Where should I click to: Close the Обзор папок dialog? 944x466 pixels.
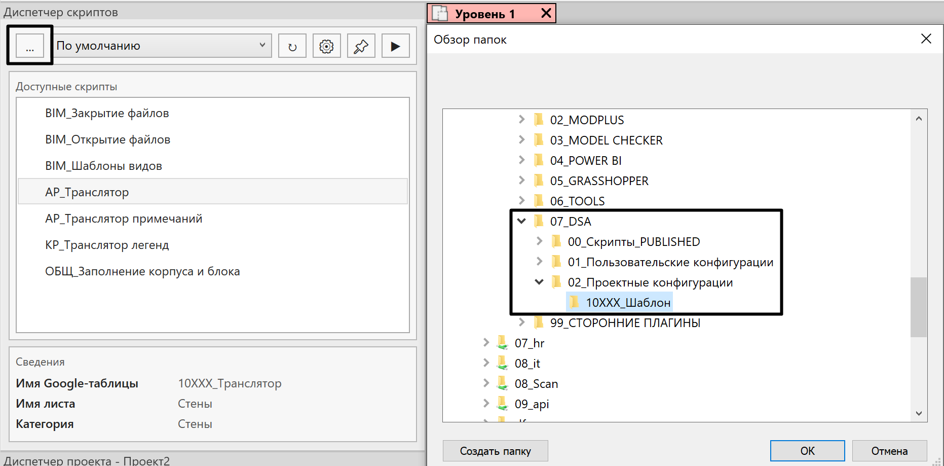[926, 39]
